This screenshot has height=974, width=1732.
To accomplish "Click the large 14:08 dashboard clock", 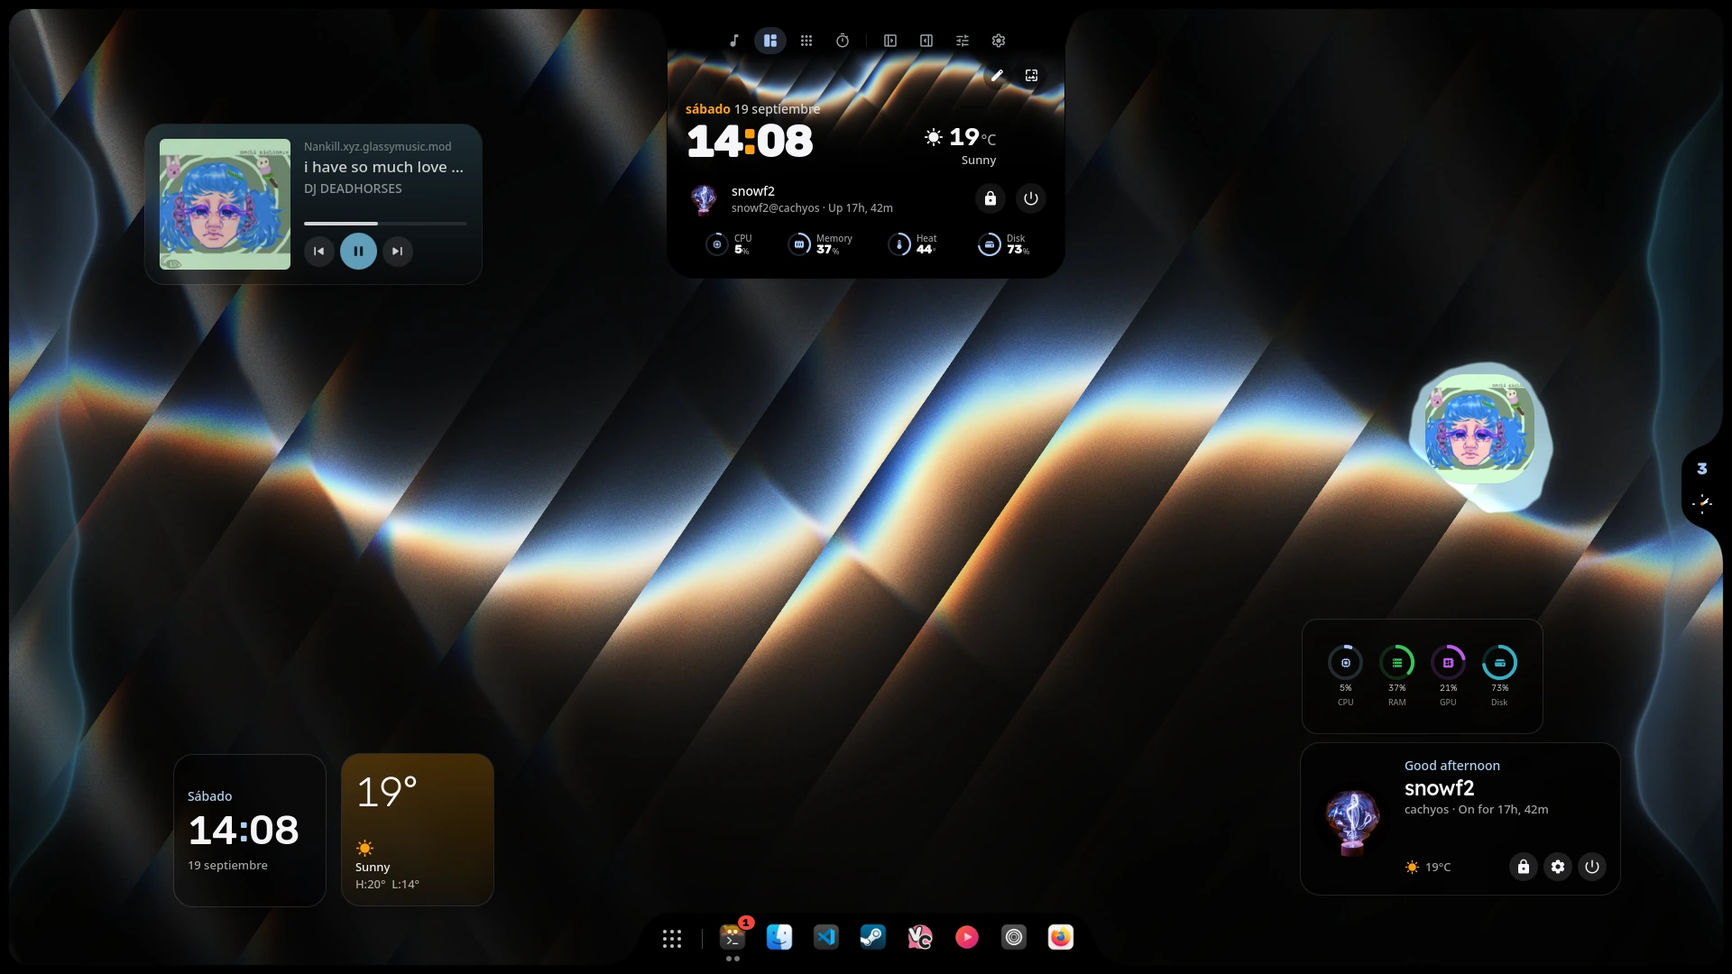I will tap(750, 142).
